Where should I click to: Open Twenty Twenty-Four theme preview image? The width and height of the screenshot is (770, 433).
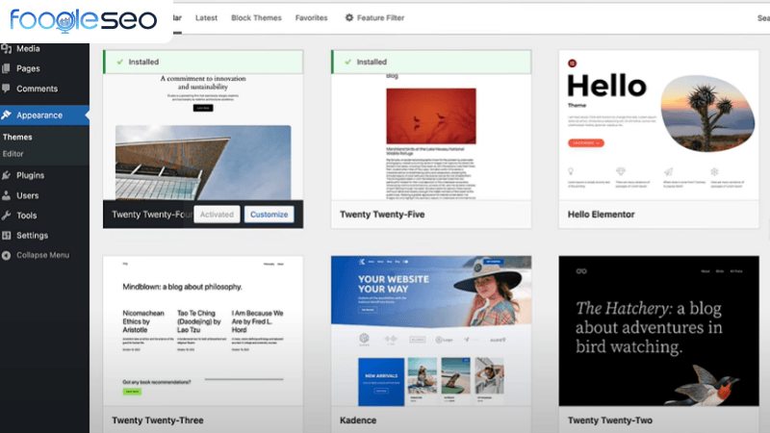pos(203,137)
